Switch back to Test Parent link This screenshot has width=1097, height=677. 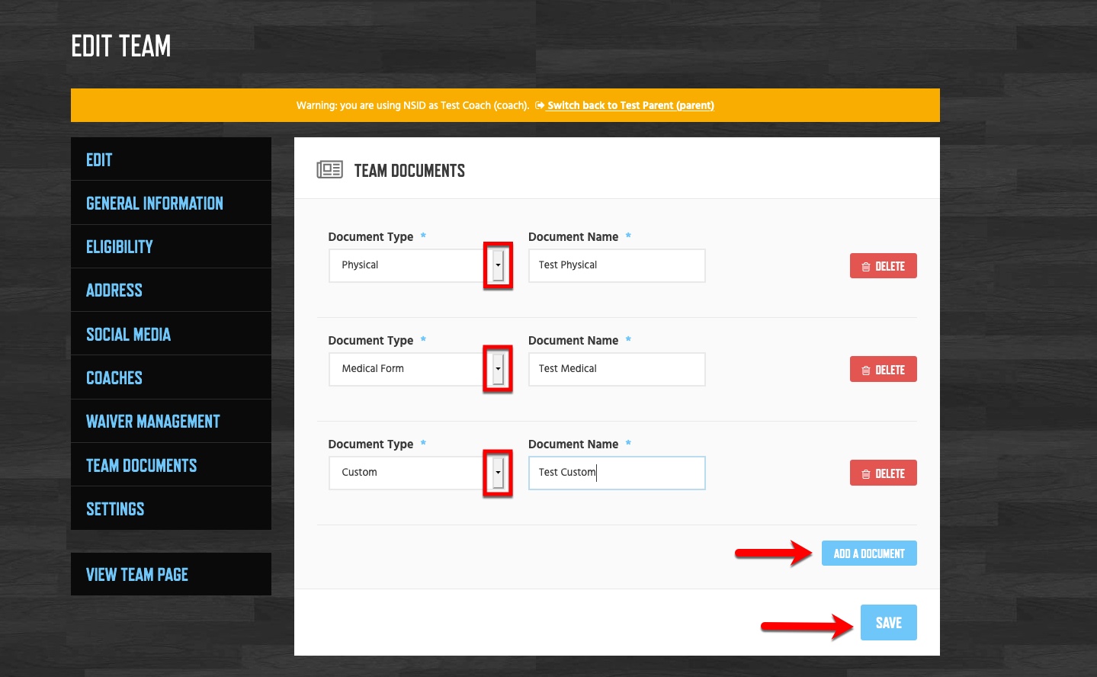pos(630,105)
